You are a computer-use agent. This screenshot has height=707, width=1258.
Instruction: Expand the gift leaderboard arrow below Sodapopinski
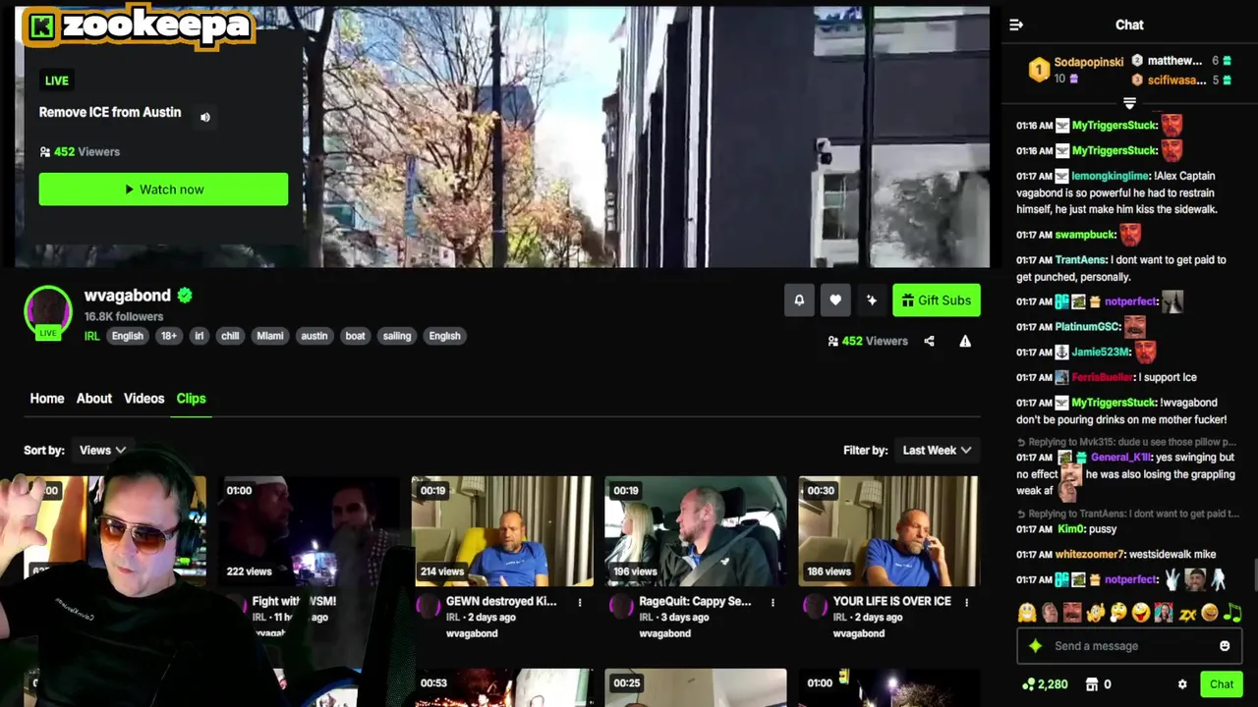click(x=1129, y=102)
